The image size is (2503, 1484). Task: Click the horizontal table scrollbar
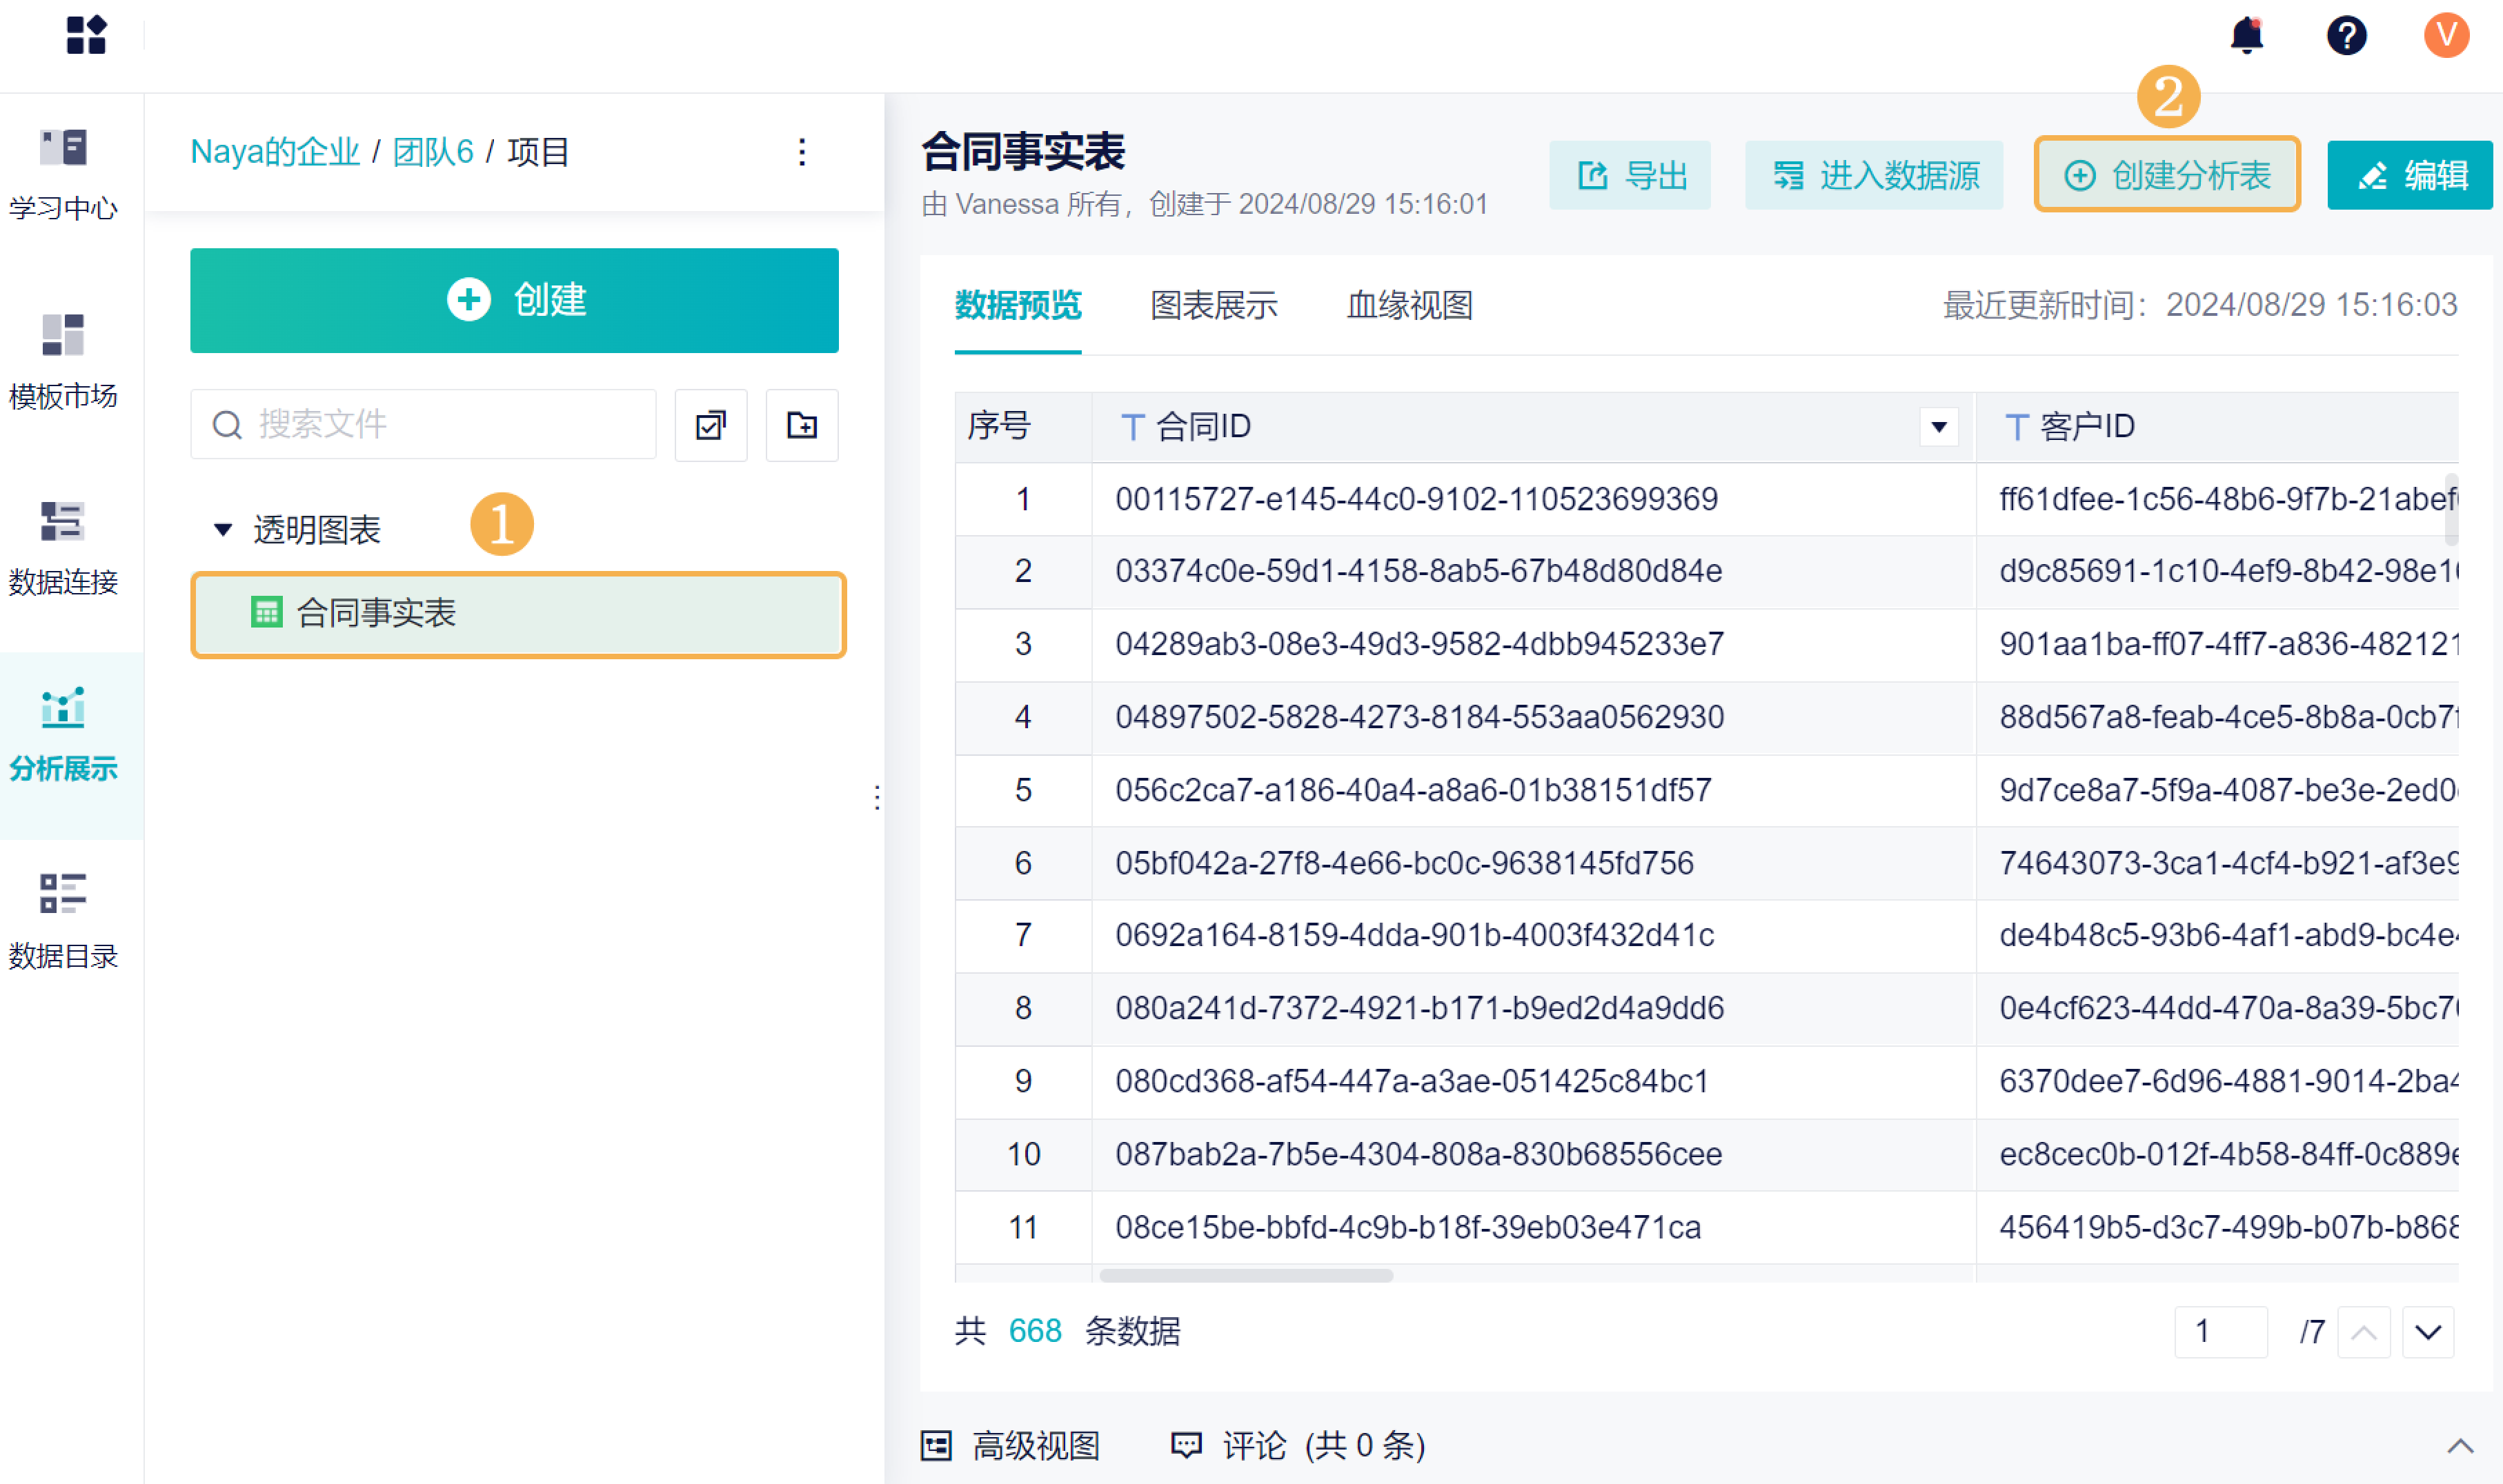click(1245, 1275)
